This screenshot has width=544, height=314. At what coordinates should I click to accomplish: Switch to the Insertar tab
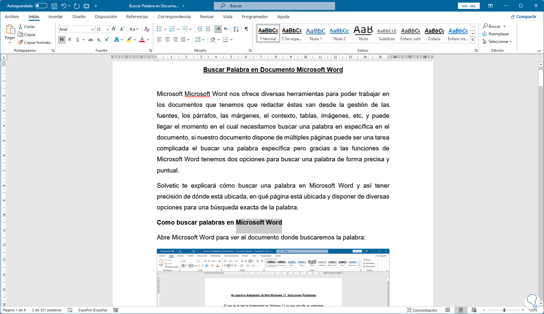click(x=56, y=16)
